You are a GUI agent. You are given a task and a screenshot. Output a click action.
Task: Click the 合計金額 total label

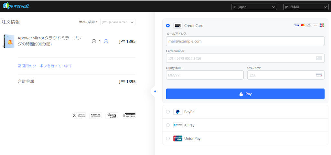26,82
